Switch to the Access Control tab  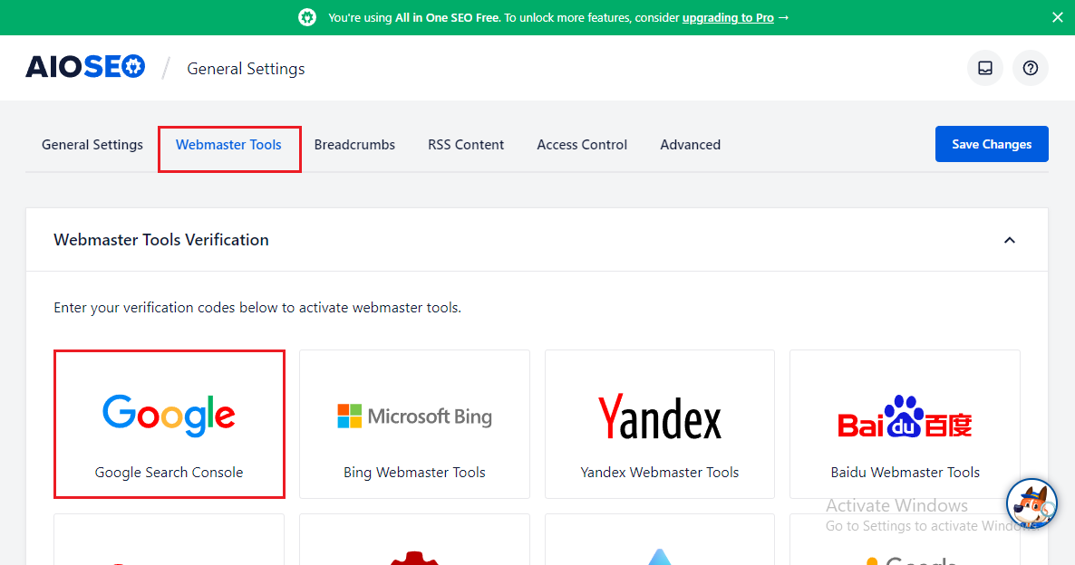click(x=582, y=145)
